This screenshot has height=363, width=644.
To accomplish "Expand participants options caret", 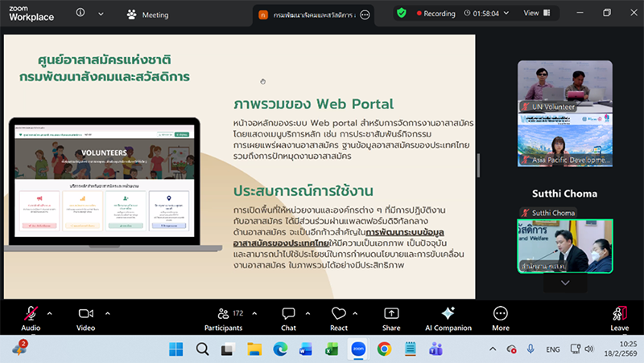I will tap(254, 314).
